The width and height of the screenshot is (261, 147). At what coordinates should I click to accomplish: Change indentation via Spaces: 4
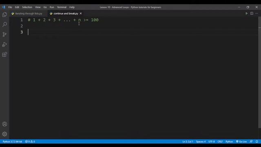[201, 142]
